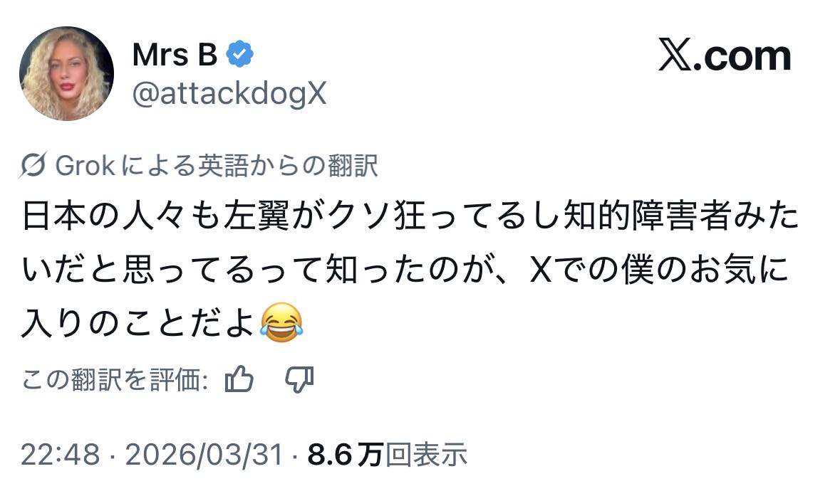Image resolution: width=840 pixels, height=491 pixels.
Task: Click the laughing-crying emoji in the post
Action: tap(281, 322)
